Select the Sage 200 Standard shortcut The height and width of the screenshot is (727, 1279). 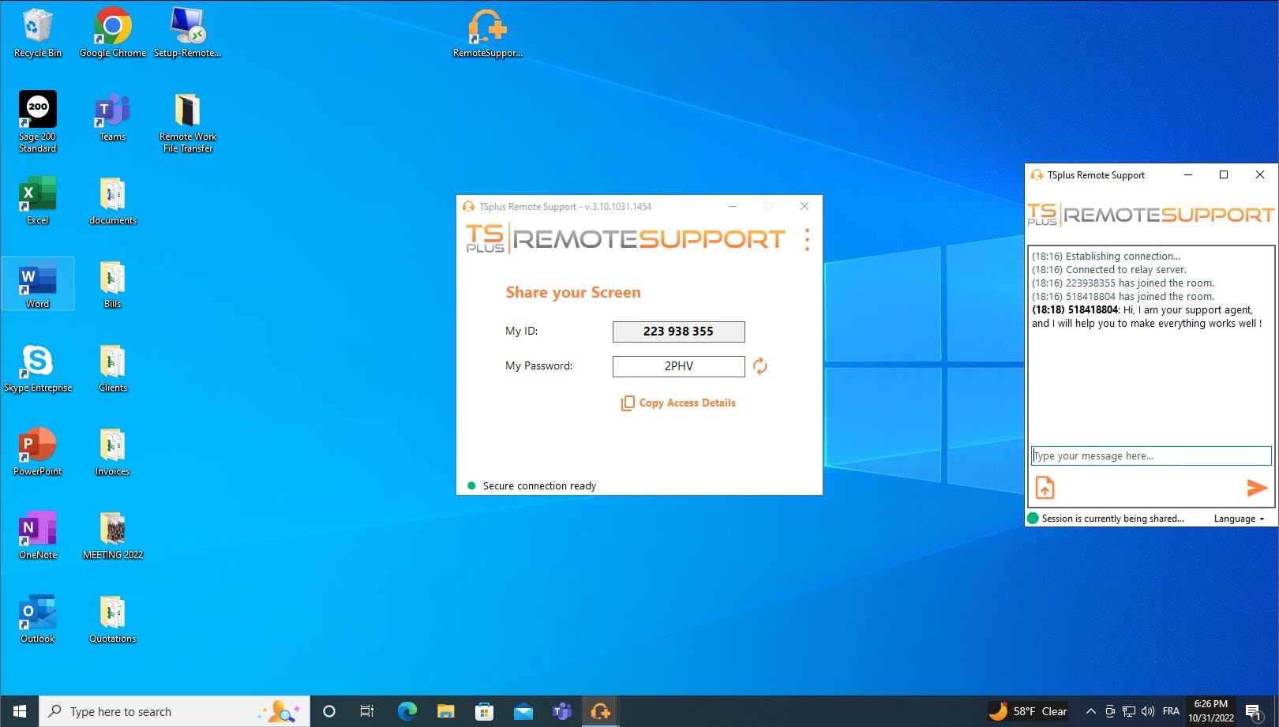tap(37, 122)
